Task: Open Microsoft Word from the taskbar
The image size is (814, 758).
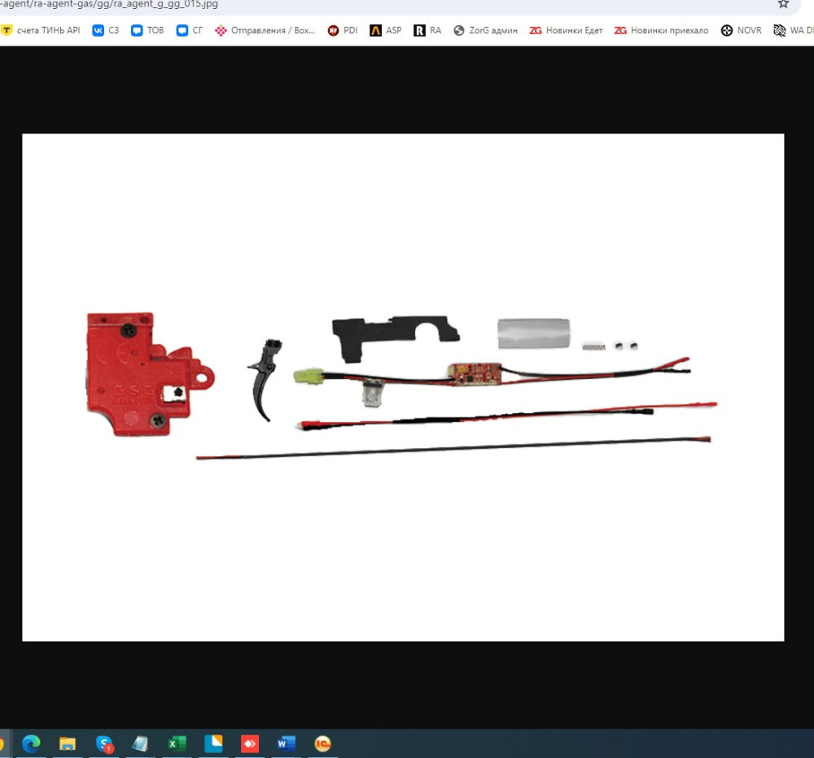Action: click(x=286, y=743)
